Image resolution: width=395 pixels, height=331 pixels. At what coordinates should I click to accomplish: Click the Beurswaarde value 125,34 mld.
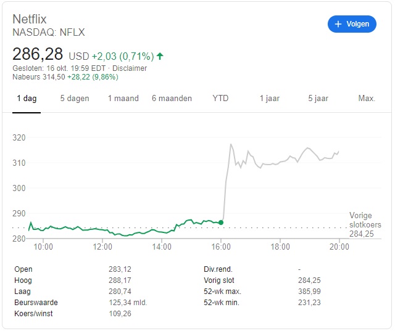pos(128,302)
